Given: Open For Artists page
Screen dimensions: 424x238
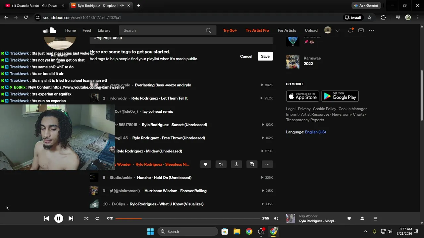Looking at the screenshot, I should 287,30.
